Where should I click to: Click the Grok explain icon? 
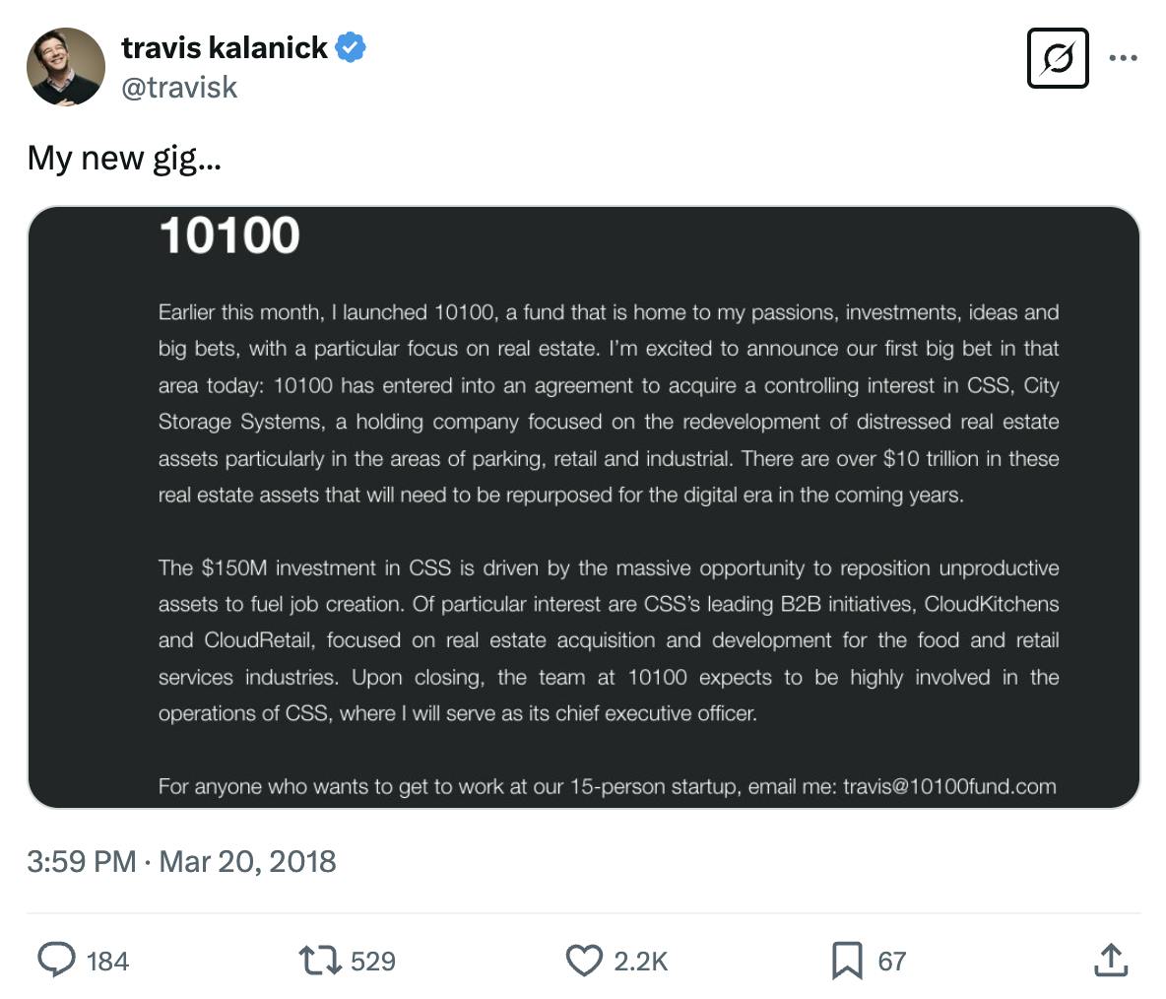pos(1057,58)
